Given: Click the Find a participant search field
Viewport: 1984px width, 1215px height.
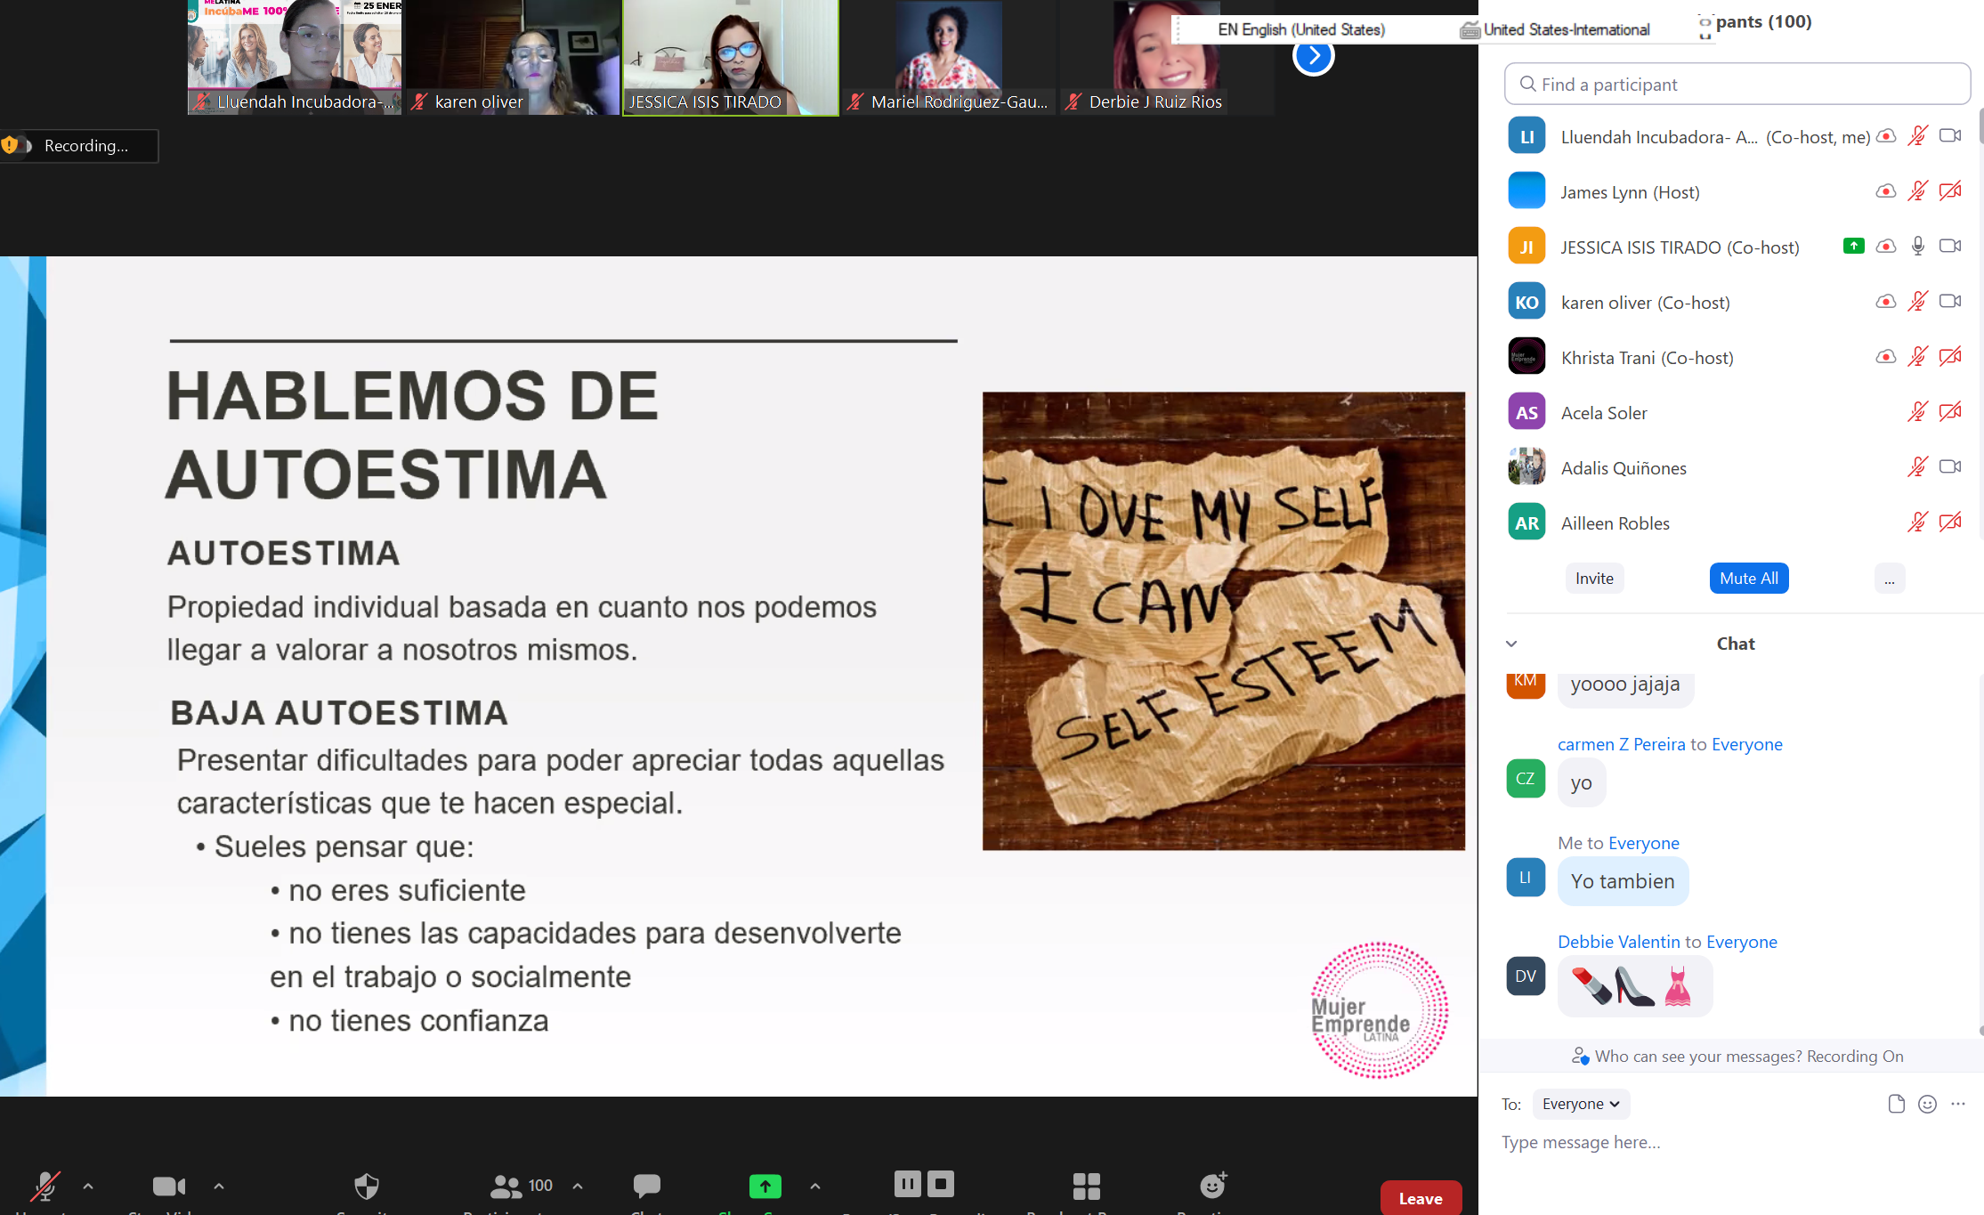Looking at the screenshot, I should (x=1737, y=85).
